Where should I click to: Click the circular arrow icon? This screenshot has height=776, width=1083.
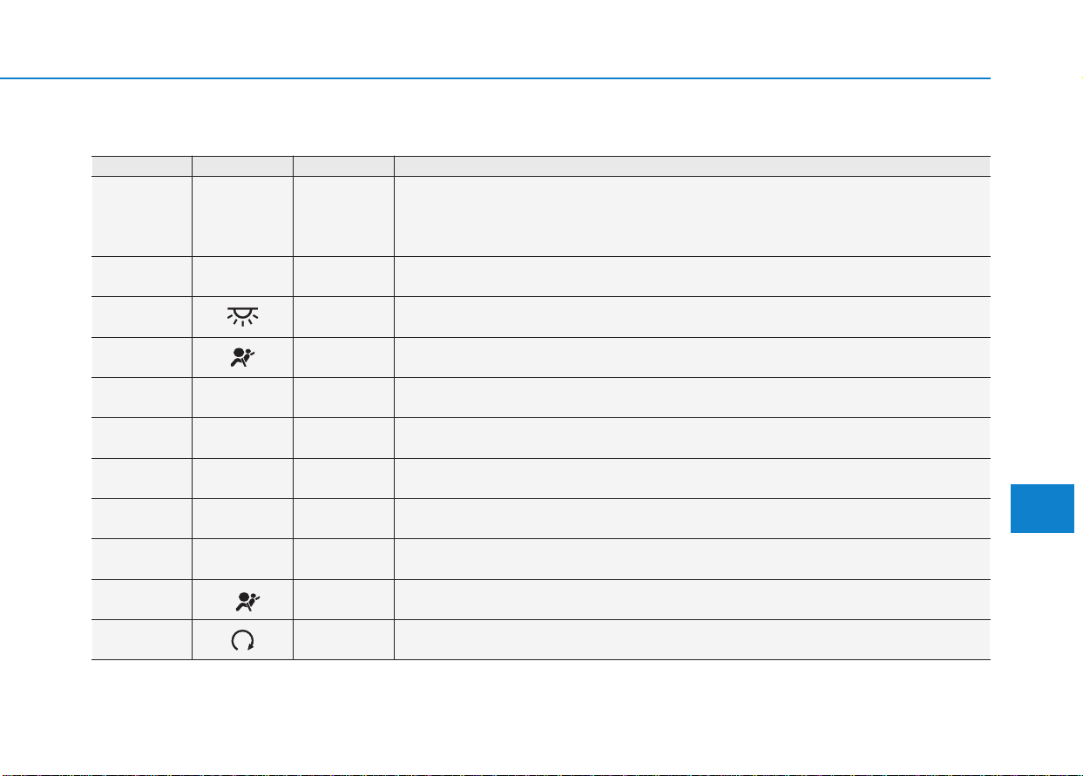point(242,640)
